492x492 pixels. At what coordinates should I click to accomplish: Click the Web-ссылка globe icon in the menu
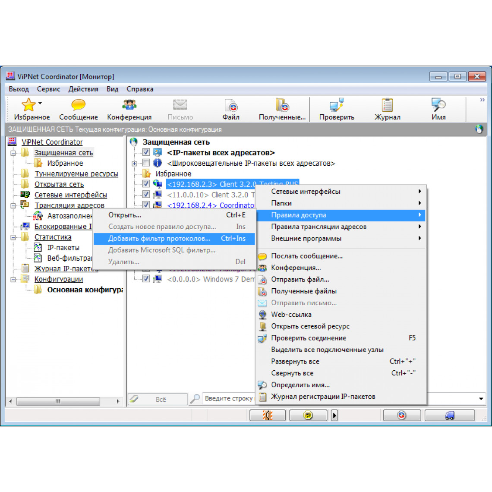coord(262,315)
